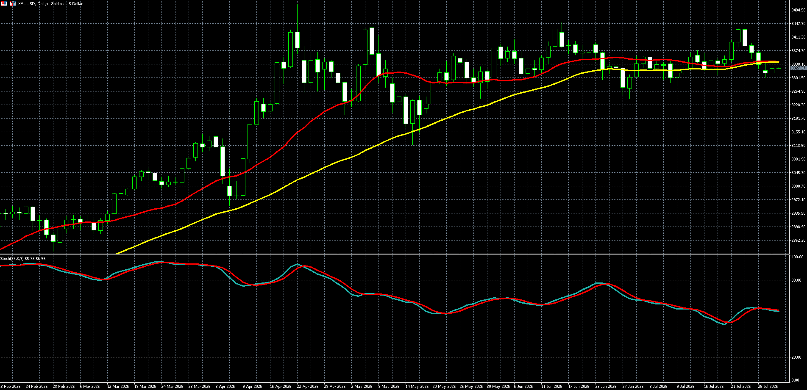Click the 3411.30 price scale label
Viewport: 807px width, 390px height.
coord(798,37)
